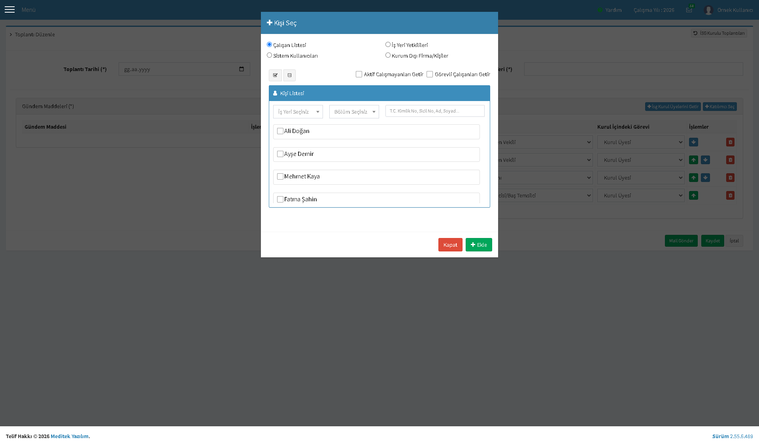
Task: Check the Ayşe Demir checkbox
Action: pos(280,154)
